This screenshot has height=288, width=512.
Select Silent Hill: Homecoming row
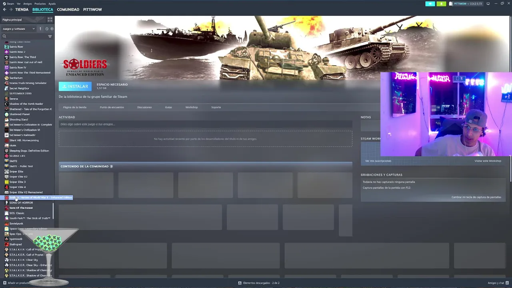click(28, 140)
